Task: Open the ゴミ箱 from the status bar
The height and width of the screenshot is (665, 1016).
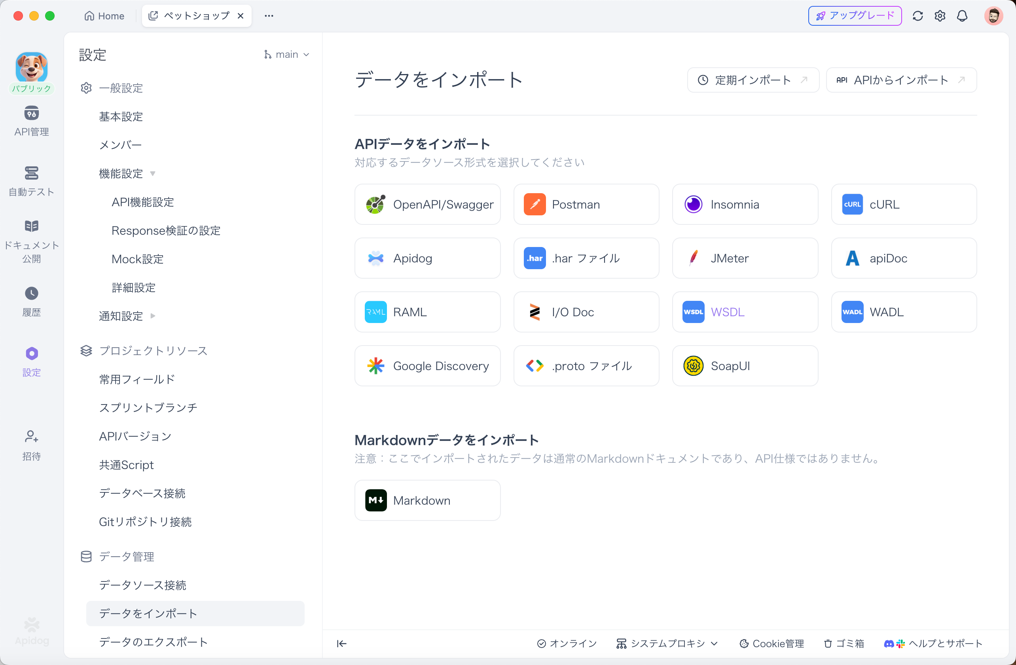Action: point(843,644)
